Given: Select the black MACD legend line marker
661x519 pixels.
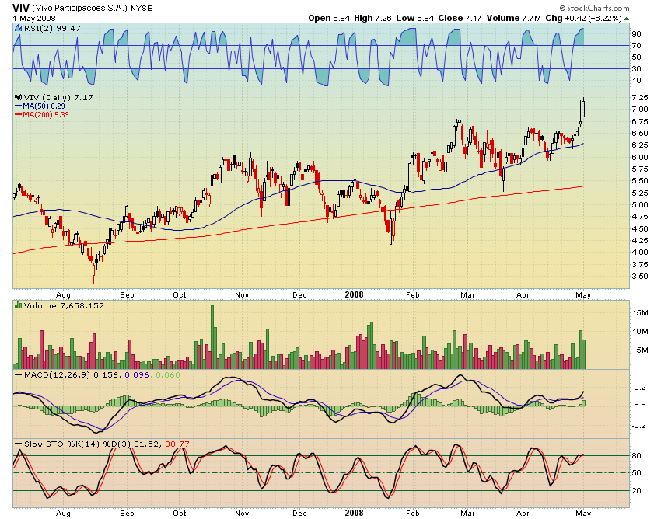Looking at the screenshot, I should tap(18, 375).
